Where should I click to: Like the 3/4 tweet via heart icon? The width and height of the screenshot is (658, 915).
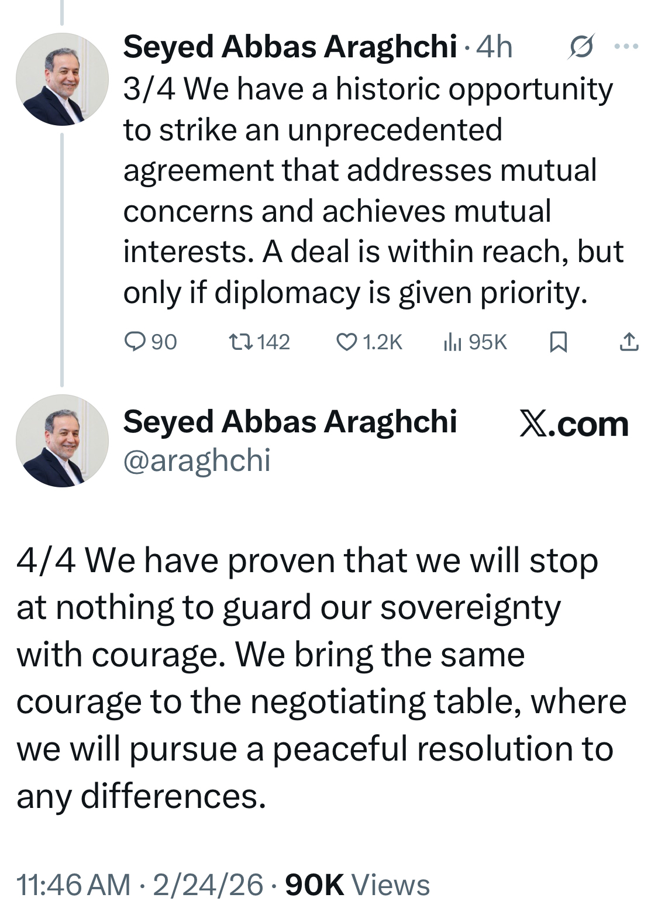point(347,342)
